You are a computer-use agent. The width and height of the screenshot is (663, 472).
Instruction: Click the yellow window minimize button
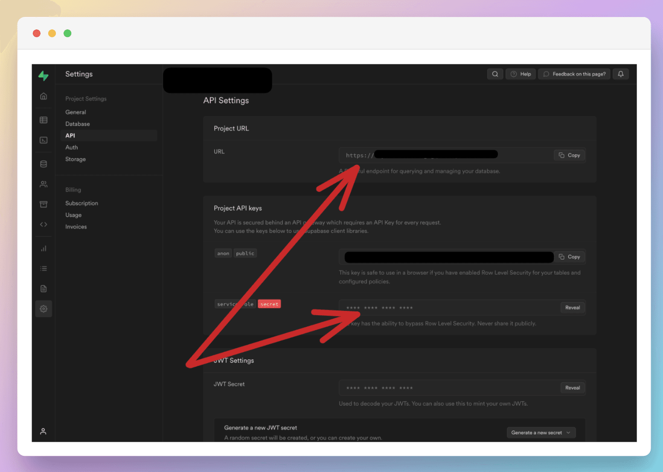point(52,33)
